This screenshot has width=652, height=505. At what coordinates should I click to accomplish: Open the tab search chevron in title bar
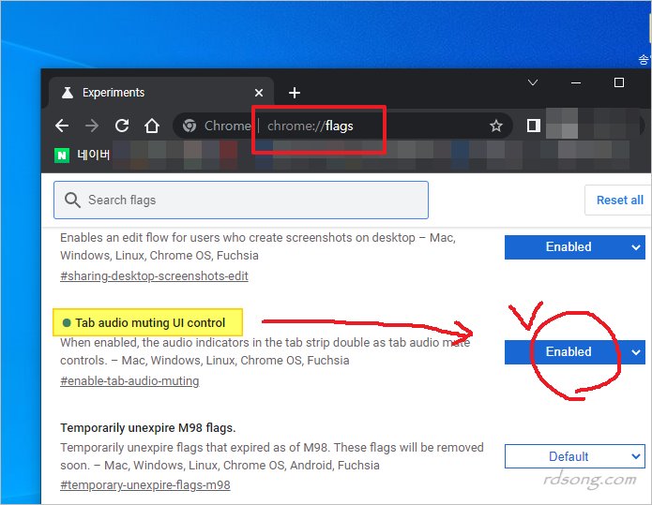533,82
